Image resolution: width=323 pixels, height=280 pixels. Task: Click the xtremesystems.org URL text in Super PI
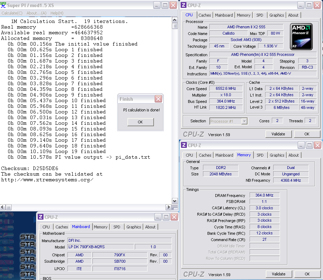[x=47, y=180]
